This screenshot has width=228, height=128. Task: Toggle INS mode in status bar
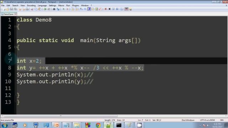[x=222, y=120]
